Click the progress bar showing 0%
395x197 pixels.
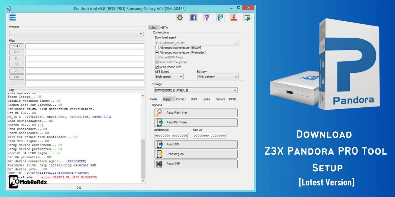click(78, 188)
